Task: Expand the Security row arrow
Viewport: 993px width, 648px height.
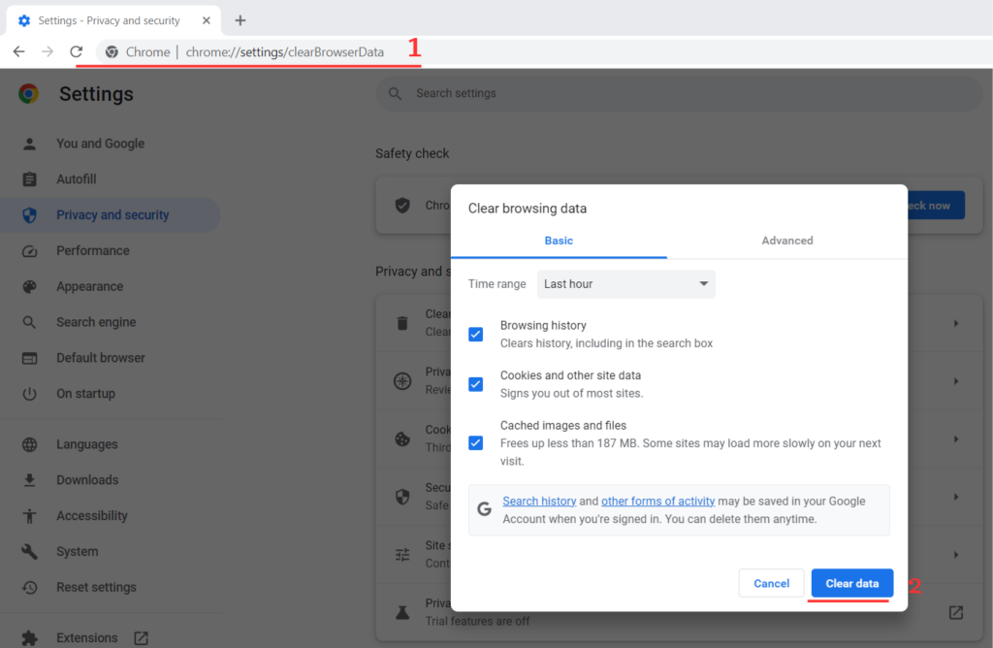Action: (955, 498)
